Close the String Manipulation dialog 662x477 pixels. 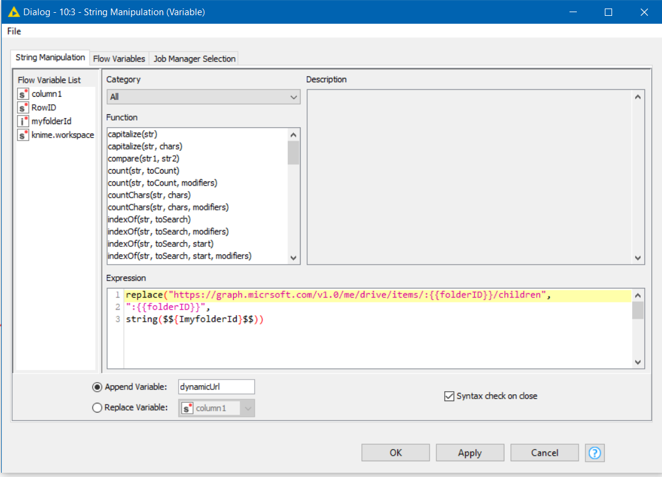coord(644,12)
